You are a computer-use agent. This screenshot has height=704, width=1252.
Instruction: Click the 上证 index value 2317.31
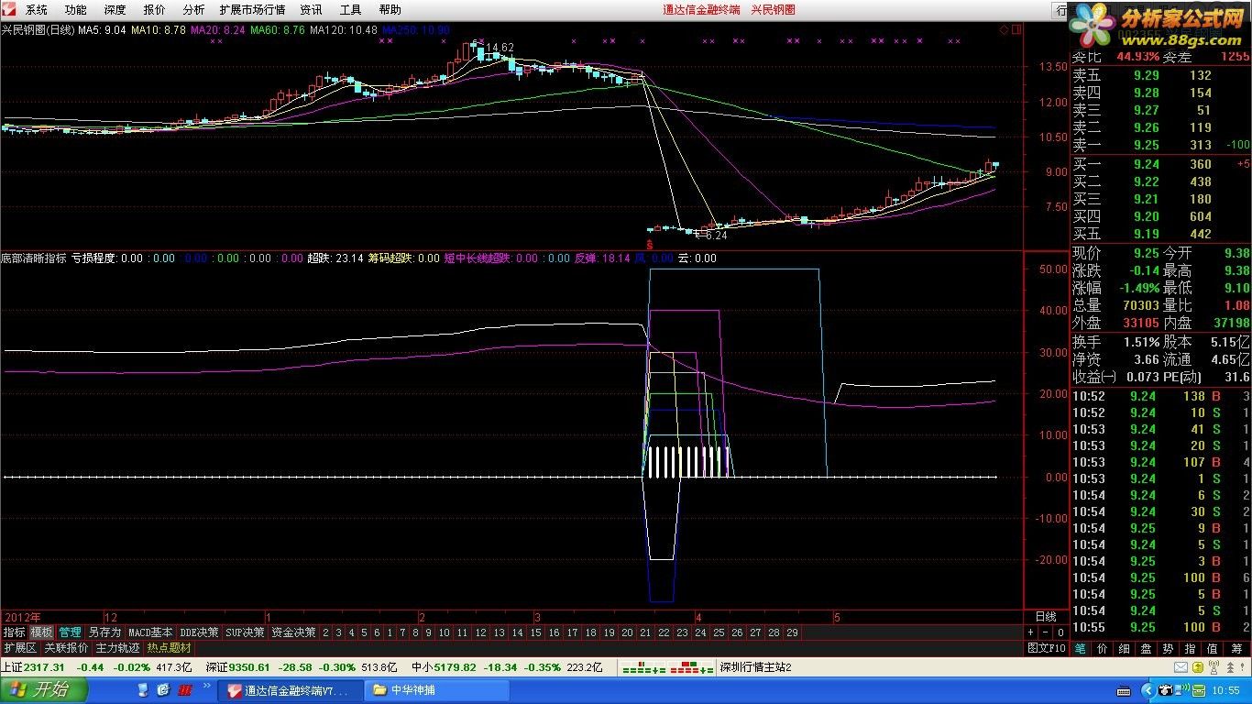pos(45,667)
